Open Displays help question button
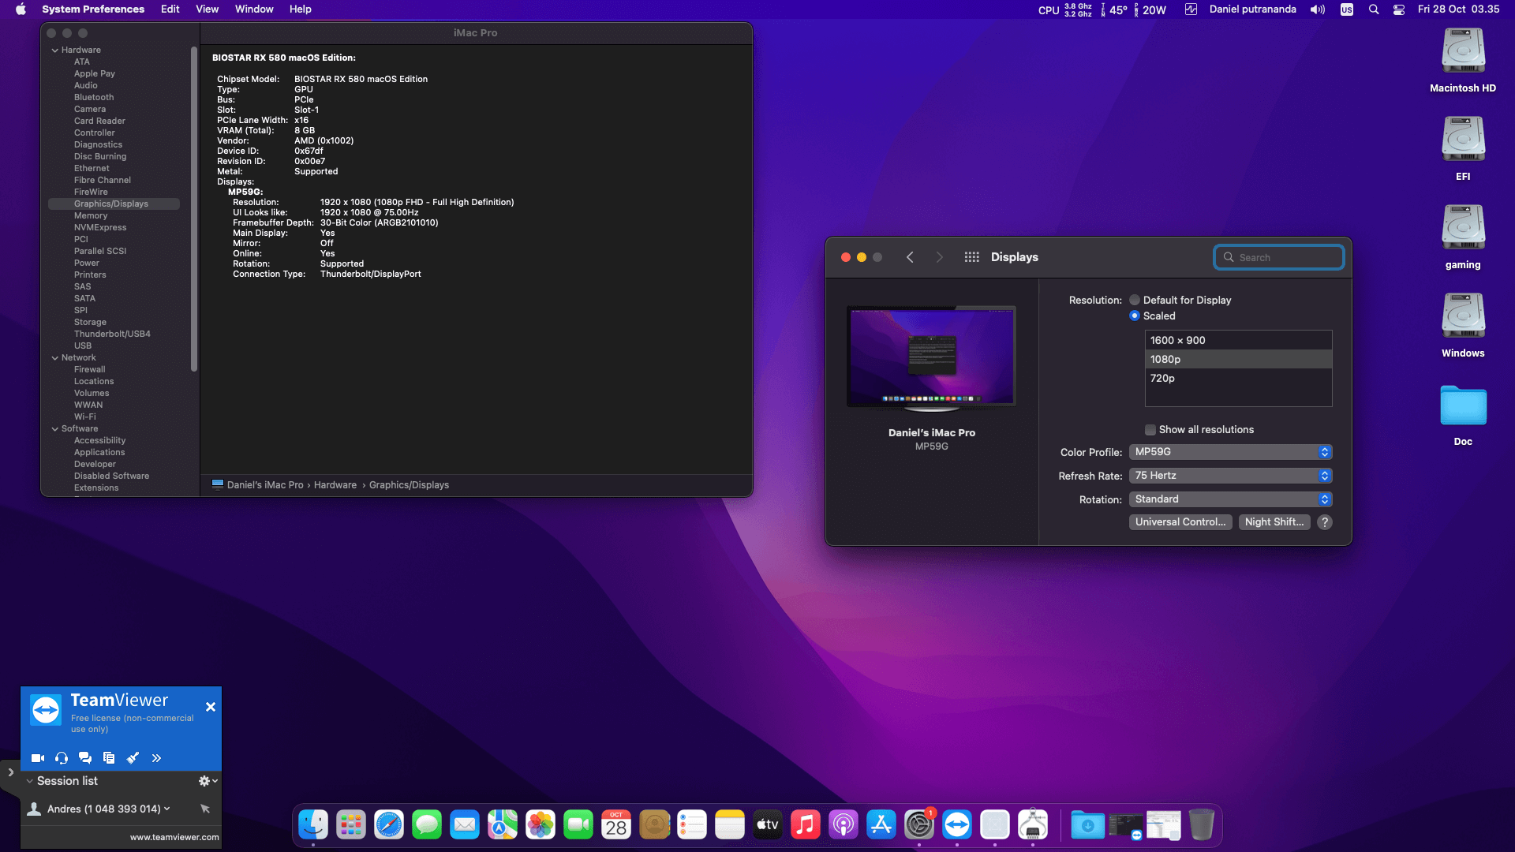The height and width of the screenshot is (852, 1515). (1325, 522)
